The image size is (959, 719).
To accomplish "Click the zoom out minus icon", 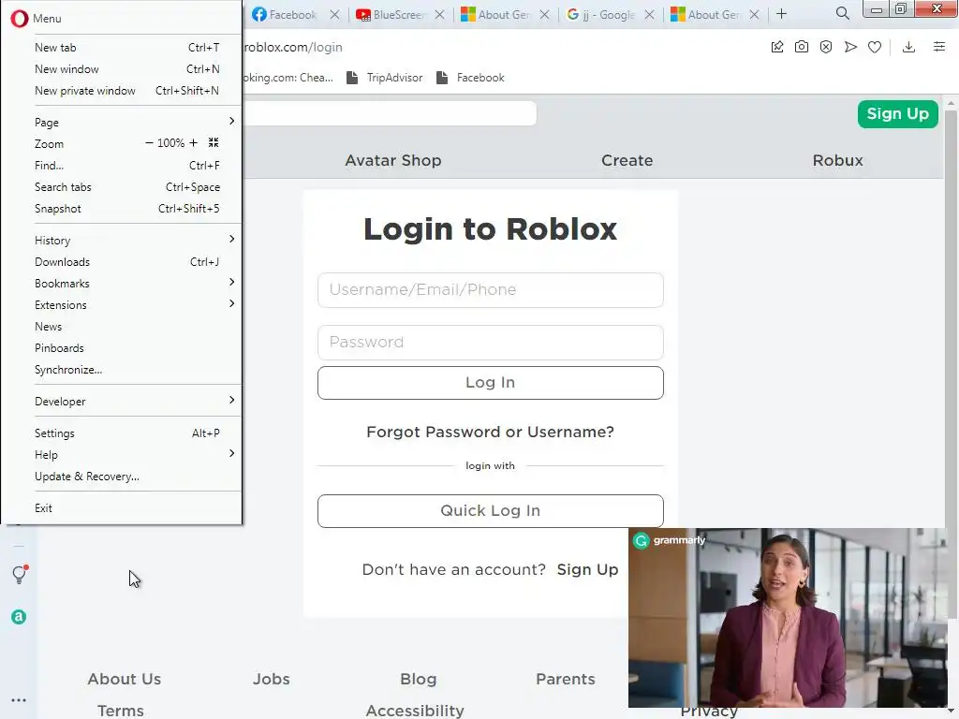I will 149,143.
